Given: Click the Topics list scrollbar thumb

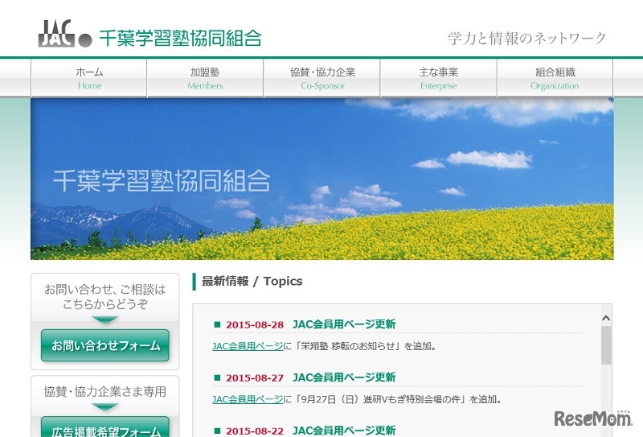Looking at the screenshot, I should coord(606,345).
